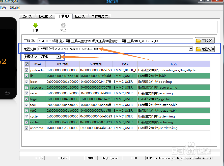This screenshot has width=224, height=166.
Task: Select the Memory Test tab
Action: tap(100, 16)
